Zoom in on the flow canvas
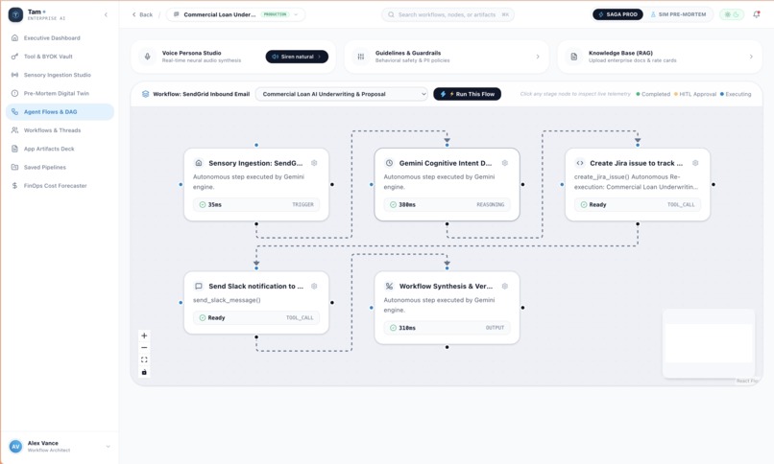This screenshot has width=774, height=464. tap(144, 336)
